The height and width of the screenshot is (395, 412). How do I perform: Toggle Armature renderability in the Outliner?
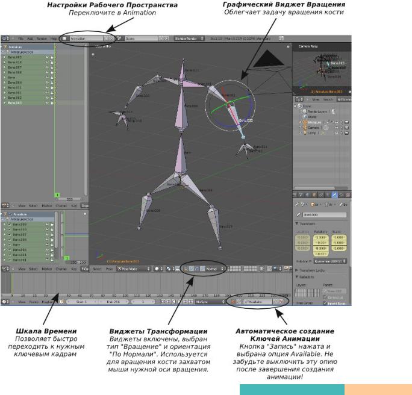click(x=346, y=122)
